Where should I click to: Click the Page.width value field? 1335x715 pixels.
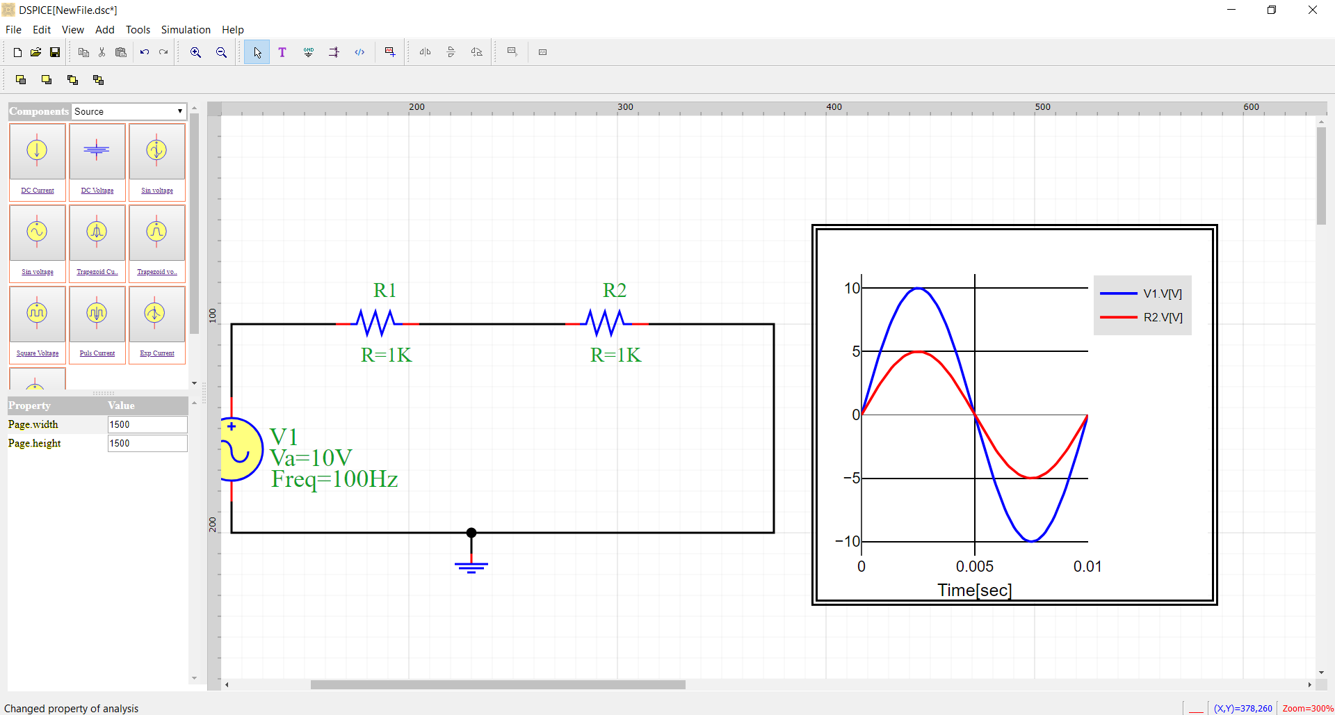[x=147, y=424]
